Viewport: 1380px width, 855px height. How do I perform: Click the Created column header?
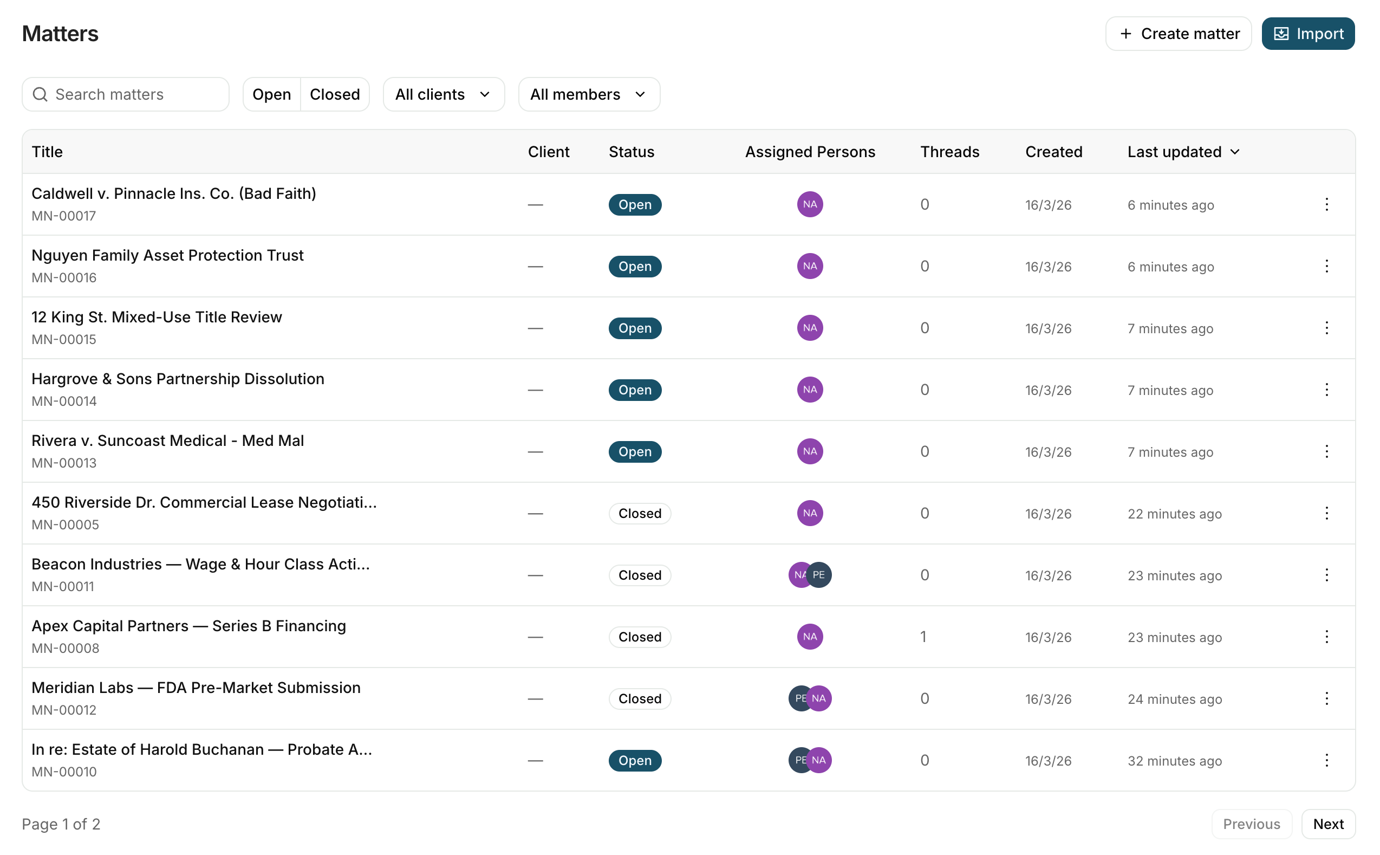pos(1053,152)
